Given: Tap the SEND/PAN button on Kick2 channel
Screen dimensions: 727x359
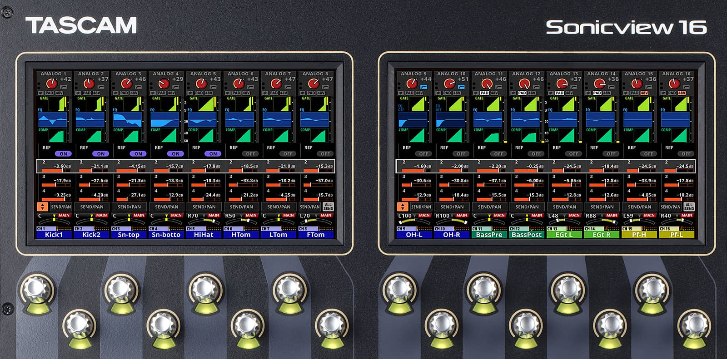Looking at the screenshot, I should pos(92,207).
